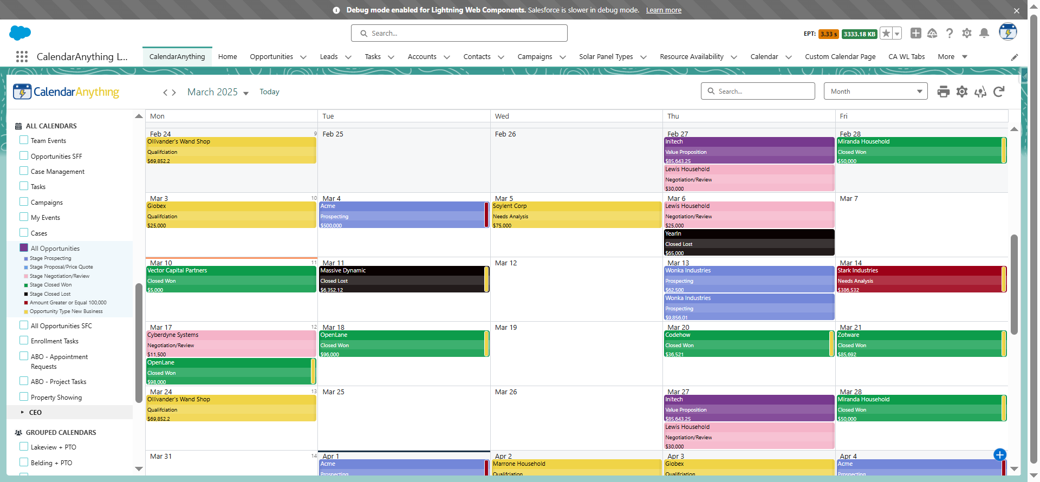Viewport: 1040px width, 482px height.
Task: Go to the Custom Calendar Page tab
Action: [840, 57]
